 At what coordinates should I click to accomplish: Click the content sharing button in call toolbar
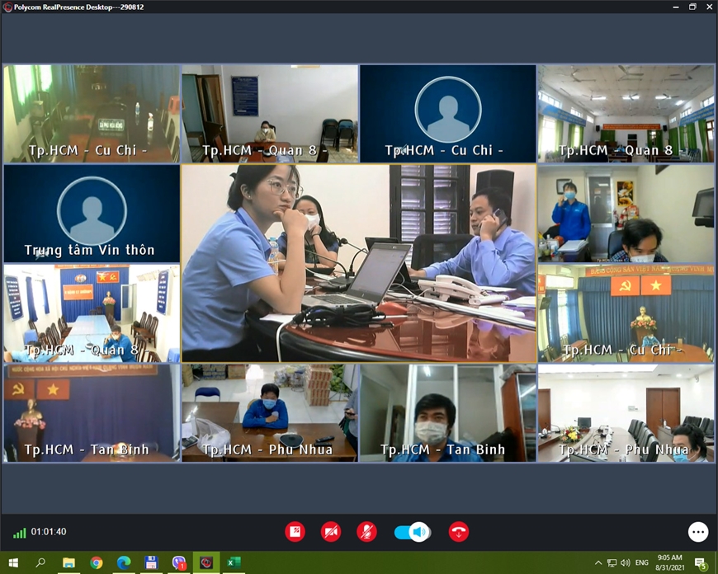coord(295,532)
